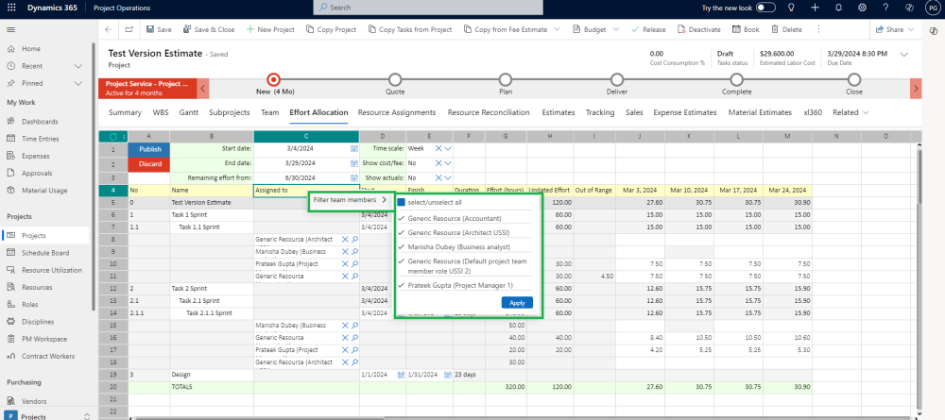This screenshot has width=945, height=420.
Task: Click the Apply button in filter list
Action: 517,303
